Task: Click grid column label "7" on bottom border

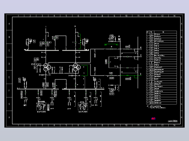Action: point(90,125)
